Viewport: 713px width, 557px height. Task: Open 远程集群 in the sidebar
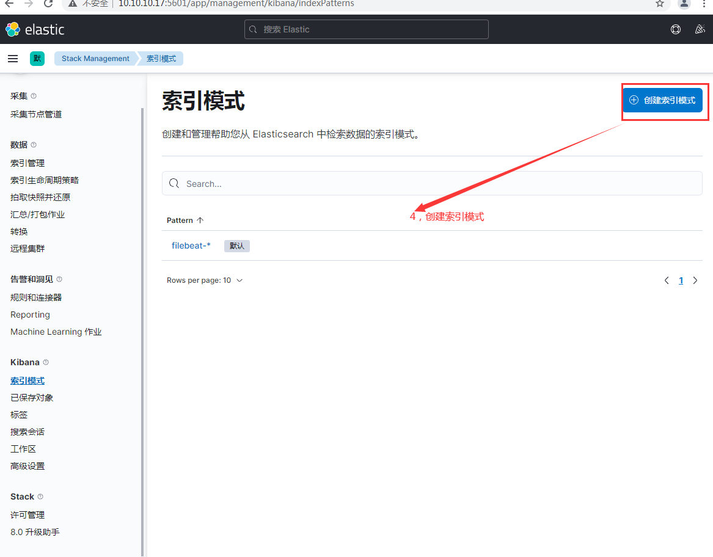coord(27,249)
